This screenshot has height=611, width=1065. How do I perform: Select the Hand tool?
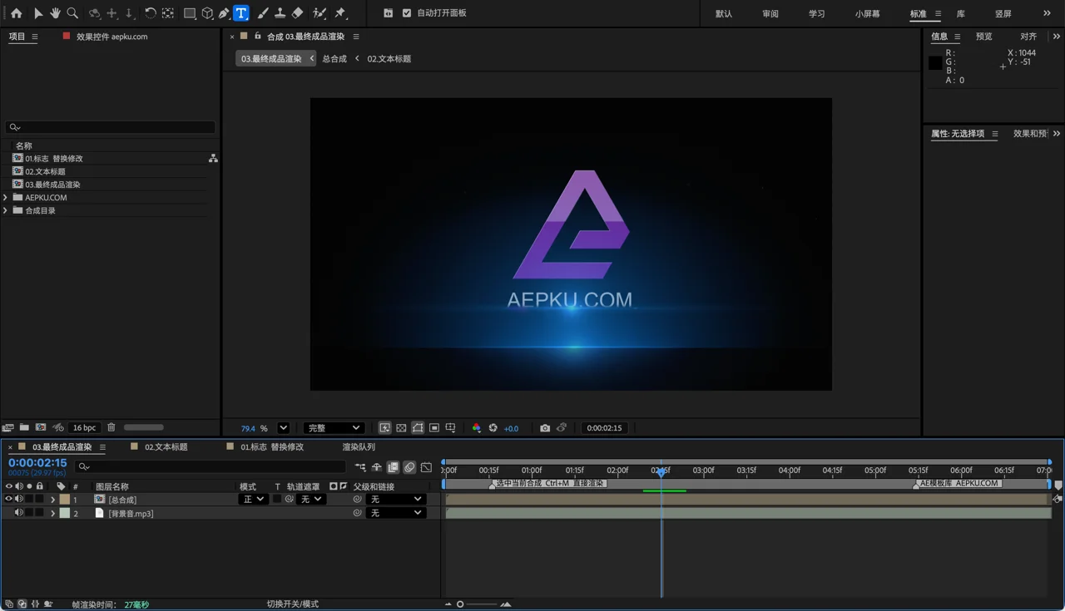pos(55,13)
